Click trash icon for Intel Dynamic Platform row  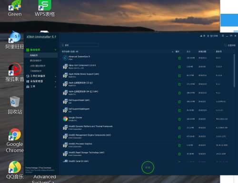click(179, 128)
